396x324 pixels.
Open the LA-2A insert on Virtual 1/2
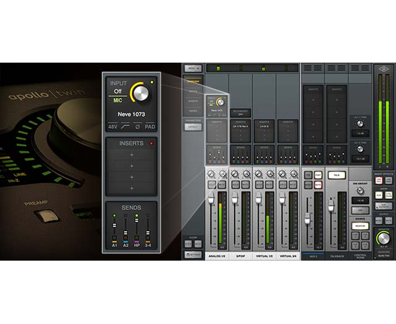coord(264,126)
